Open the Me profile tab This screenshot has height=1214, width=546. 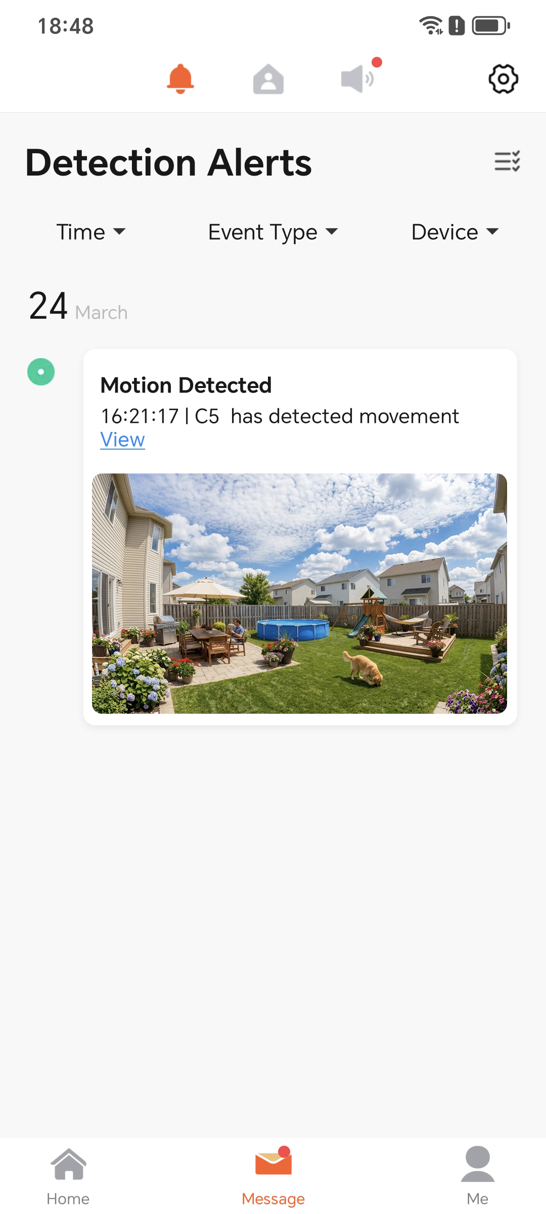pyautogui.click(x=478, y=1178)
